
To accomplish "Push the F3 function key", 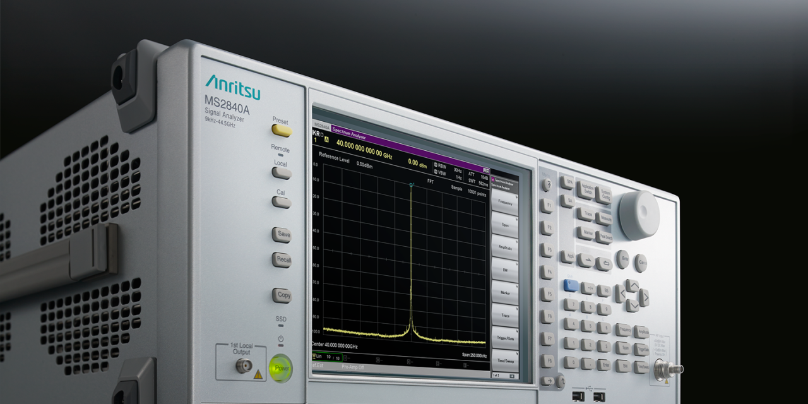I will click(x=547, y=250).
